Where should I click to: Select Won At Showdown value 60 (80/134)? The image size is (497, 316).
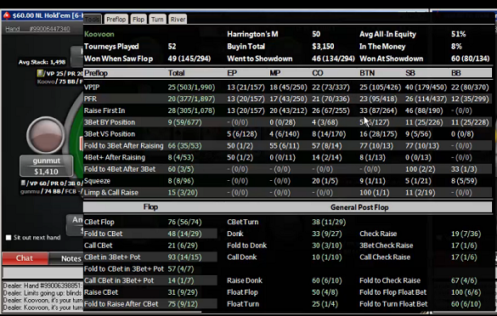click(x=470, y=59)
